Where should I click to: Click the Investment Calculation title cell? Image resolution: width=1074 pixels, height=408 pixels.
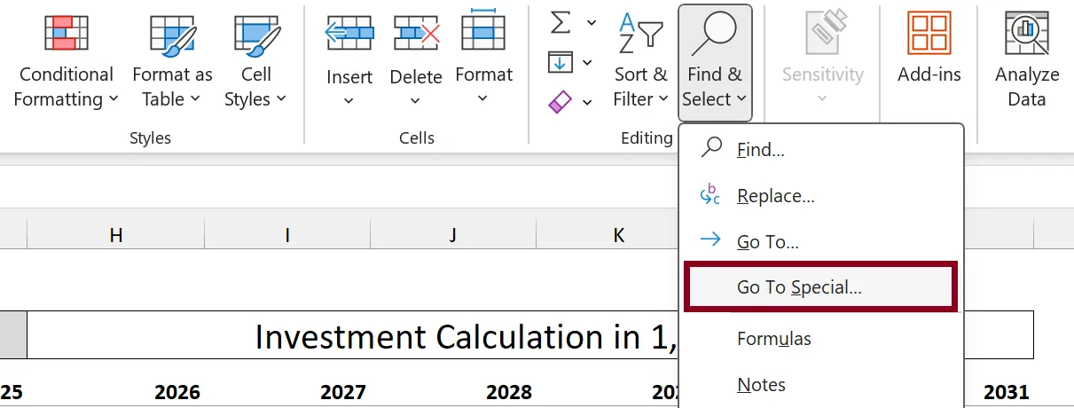tap(530, 335)
